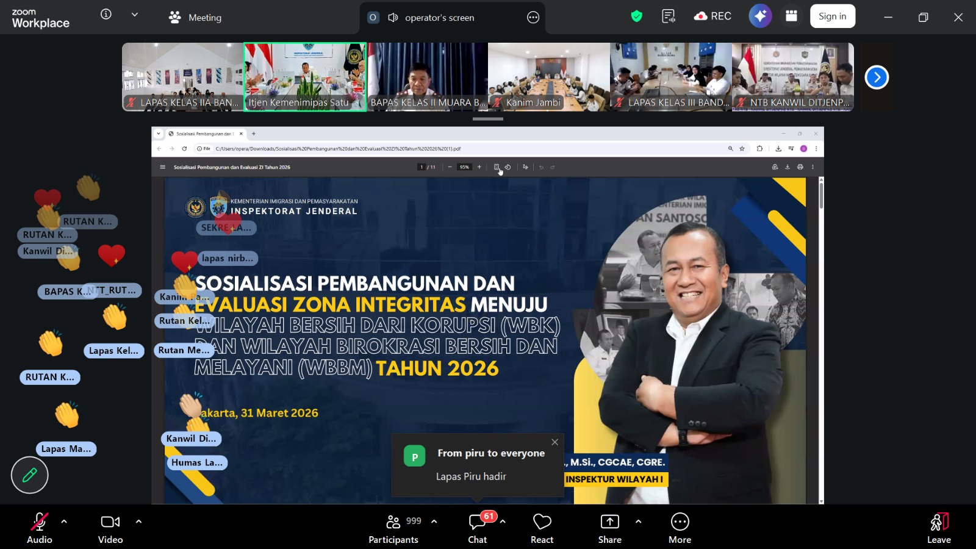Unmute the microphone Audio button
The image size is (976, 549).
click(40, 528)
